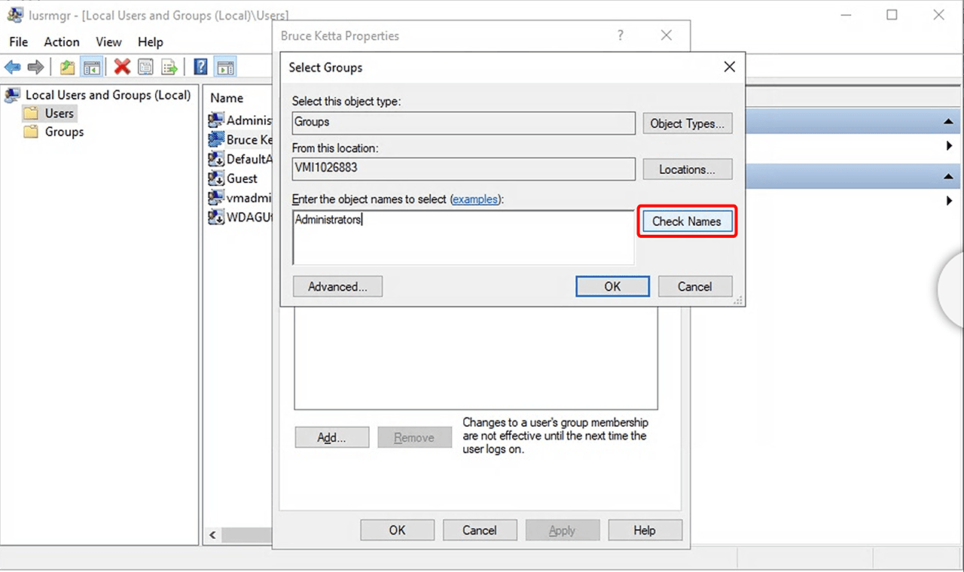The image size is (964, 572).
Task: Open the Action menu
Action: (62, 42)
